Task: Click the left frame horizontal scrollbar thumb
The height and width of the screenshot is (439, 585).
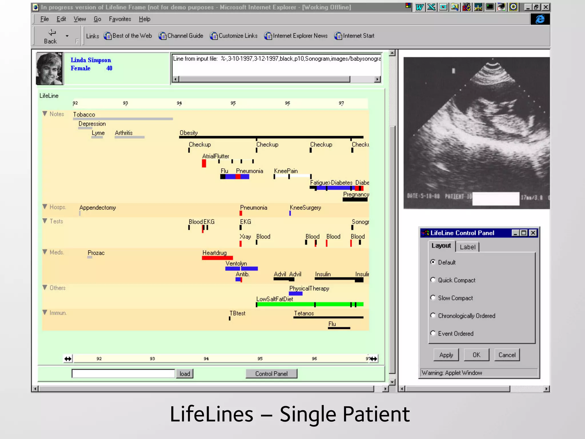Action: point(206,389)
